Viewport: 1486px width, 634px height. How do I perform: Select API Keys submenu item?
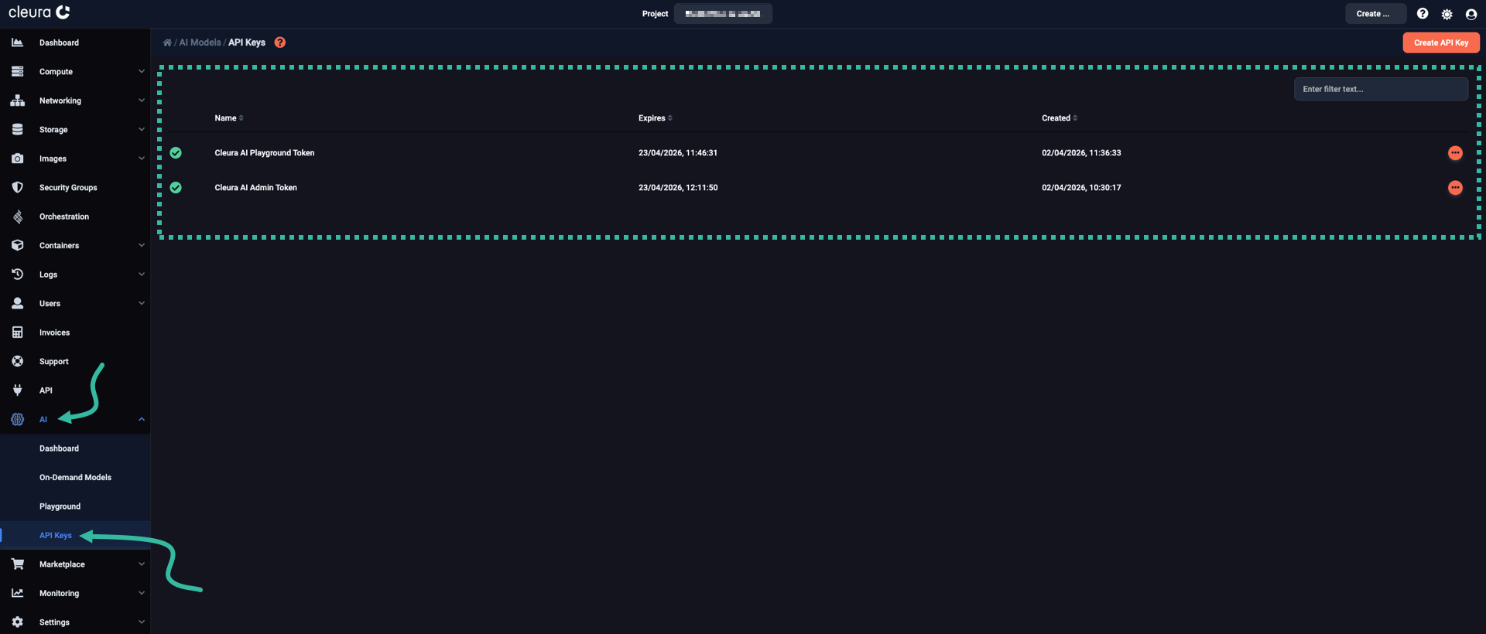point(75,535)
